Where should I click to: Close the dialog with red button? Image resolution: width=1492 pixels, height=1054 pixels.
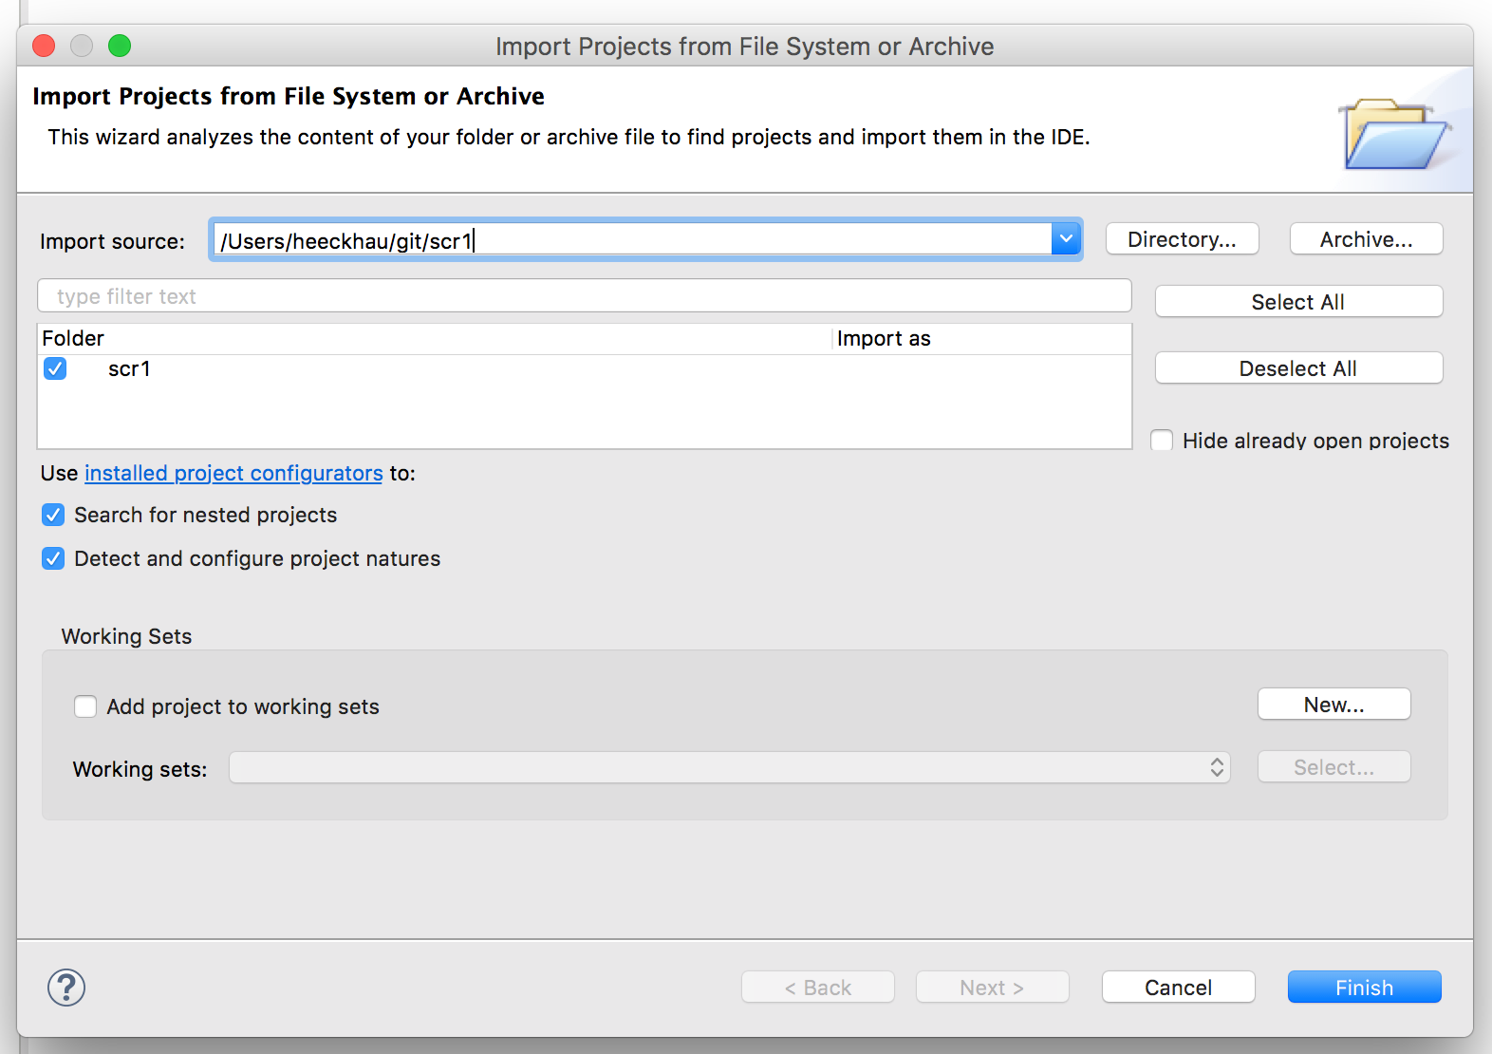(x=44, y=46)
